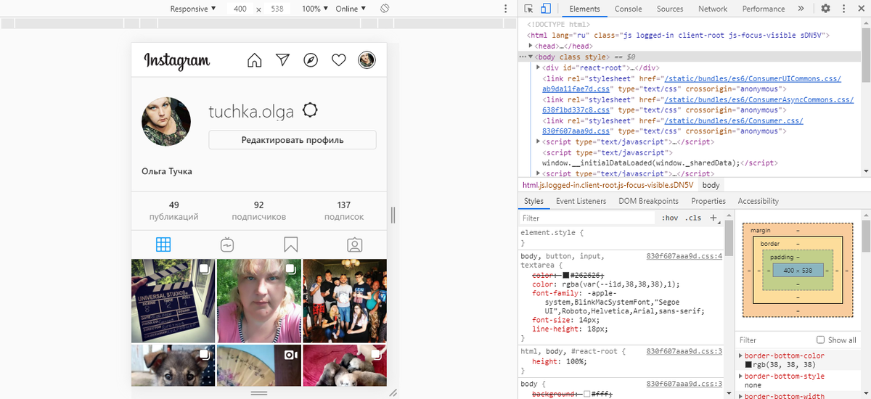Screen dimensions: 871x399
Task: Click the viewport height field 538
Action: [x=277, y=9]
